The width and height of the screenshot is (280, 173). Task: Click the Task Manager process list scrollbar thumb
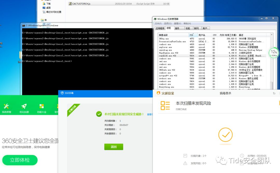(x=272, y=85)
